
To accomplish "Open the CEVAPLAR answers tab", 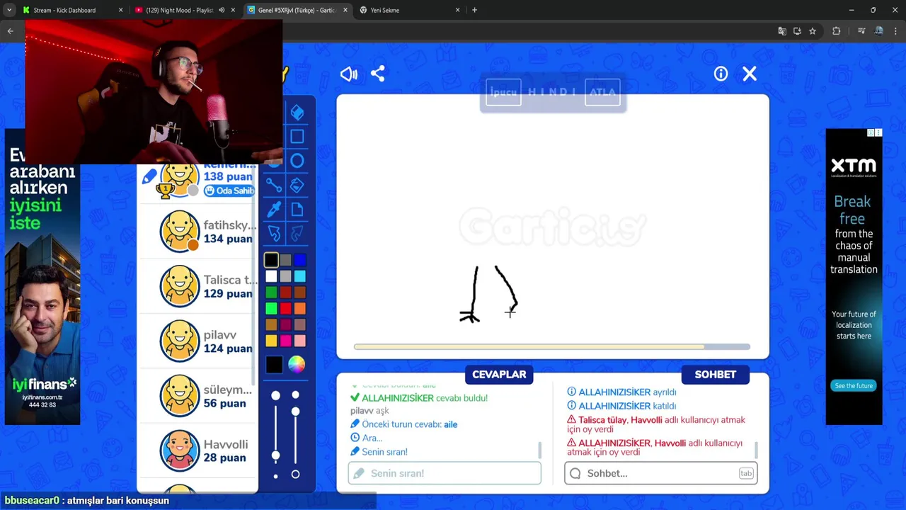I will click(499, 374).
